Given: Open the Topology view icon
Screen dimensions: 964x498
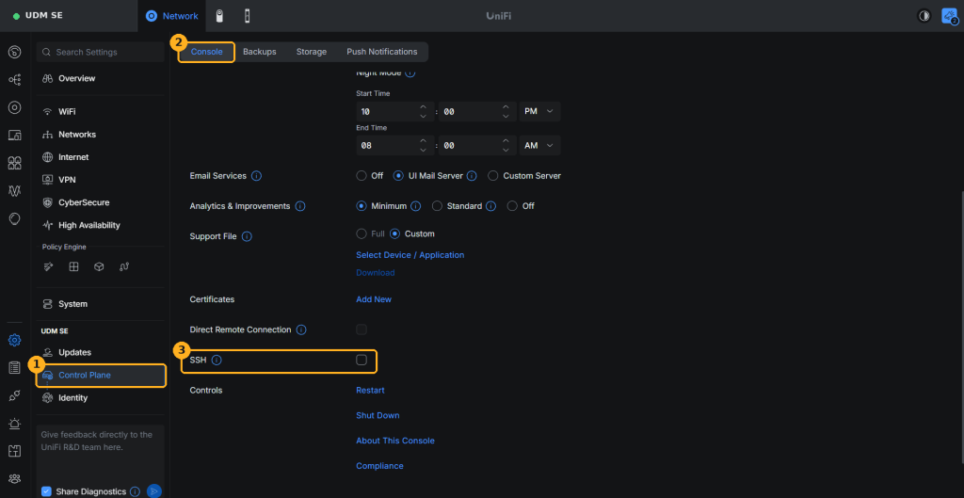Looking at the screenshot, I should point(15,79).
